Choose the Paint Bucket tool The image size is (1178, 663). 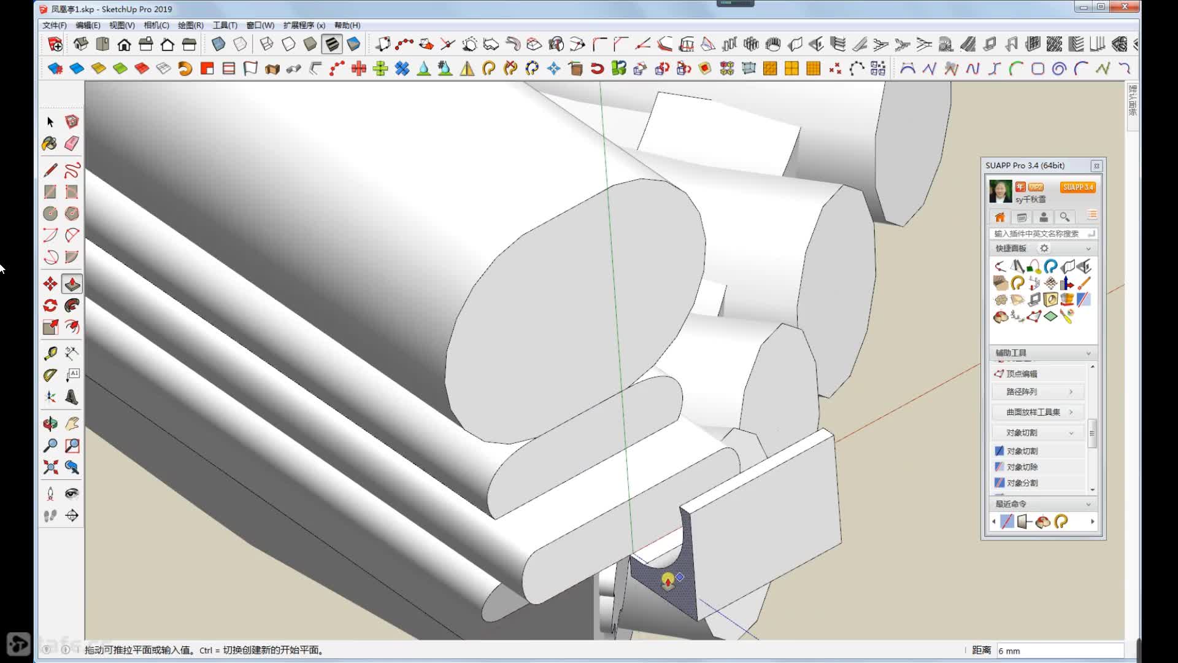pos(50,144)
